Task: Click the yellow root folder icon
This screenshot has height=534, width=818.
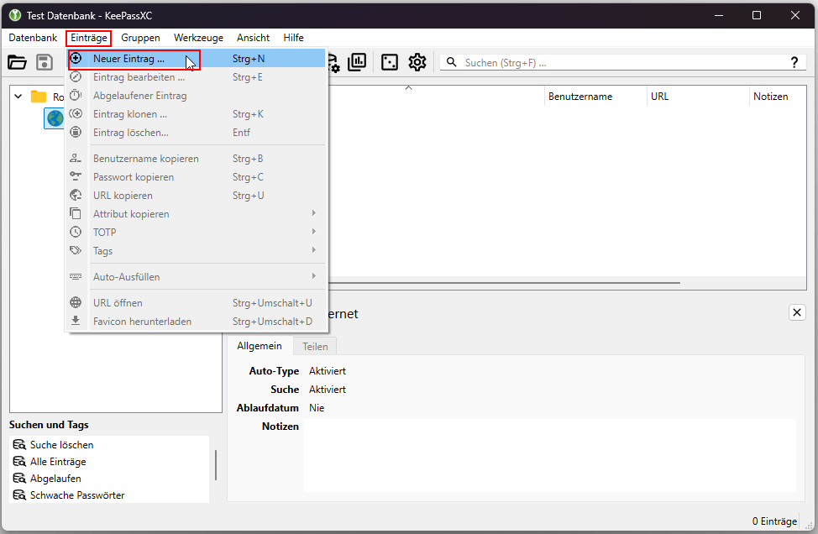Action: point(39,97)
